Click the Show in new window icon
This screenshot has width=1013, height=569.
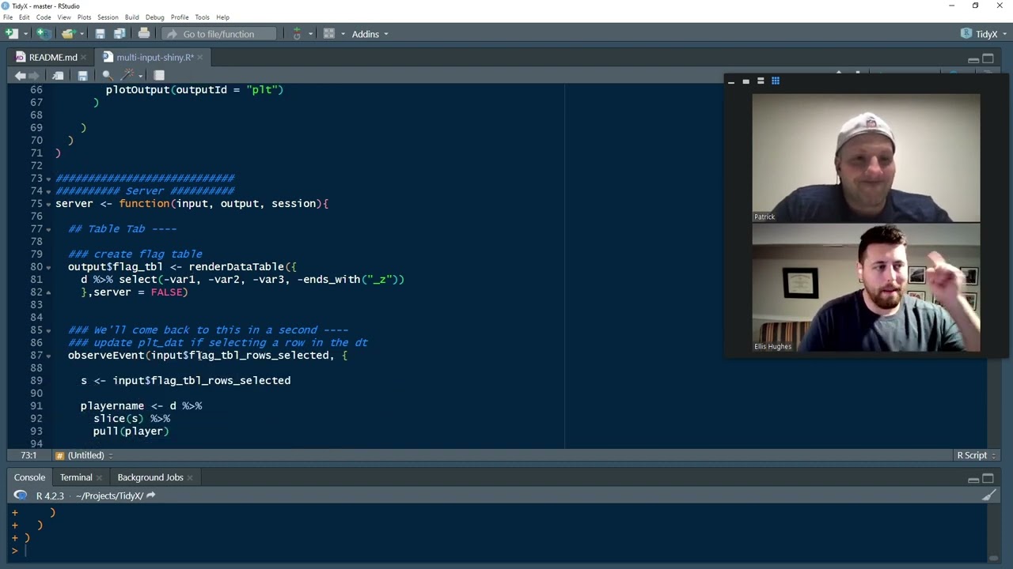[58, 76]
